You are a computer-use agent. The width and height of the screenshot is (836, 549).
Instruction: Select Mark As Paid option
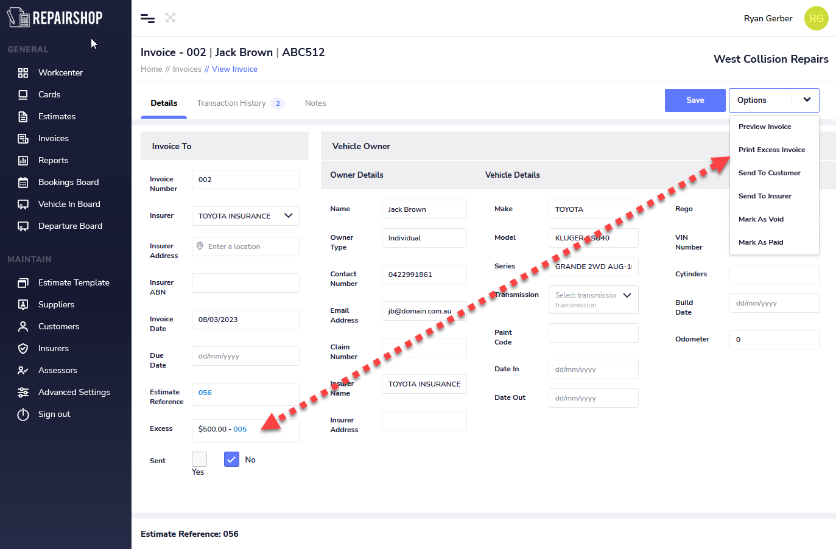(760, 242)
